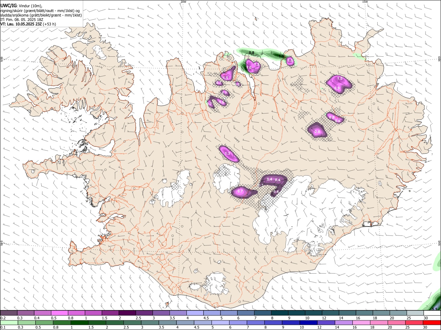Click the bright magenta-pink swatch on the snow scale
Screen dimensions: 441x330
point(59,313)
